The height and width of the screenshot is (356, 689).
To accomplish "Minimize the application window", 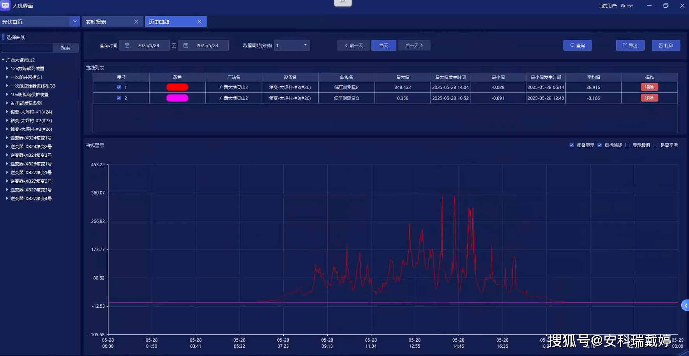I will 649,6.
